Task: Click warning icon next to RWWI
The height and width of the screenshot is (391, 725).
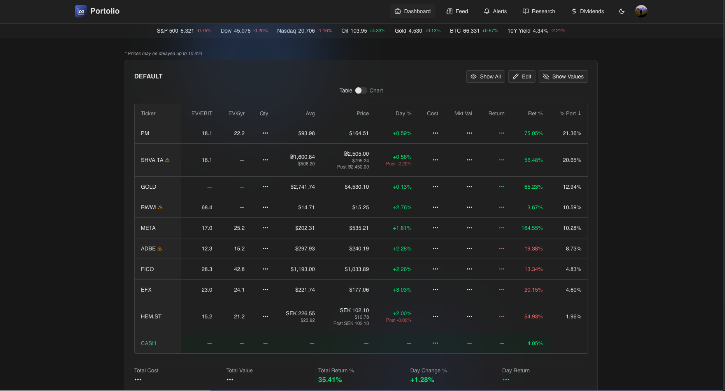Action: pyautogui.click(x=160, y=207)
